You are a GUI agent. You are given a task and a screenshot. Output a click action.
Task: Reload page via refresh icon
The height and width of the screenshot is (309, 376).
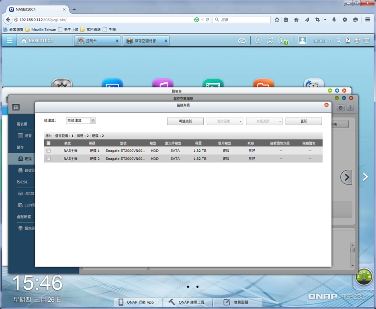coord(207,20)
